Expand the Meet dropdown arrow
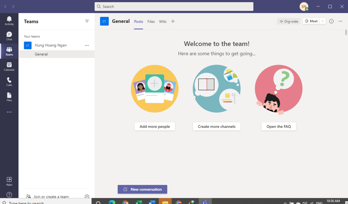The image size is (348, 204). pos(322,21)
